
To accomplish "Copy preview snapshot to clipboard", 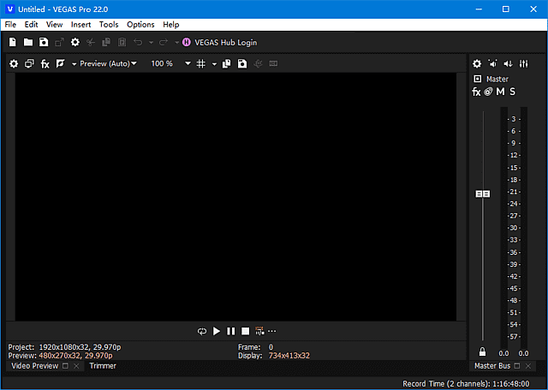I will pyautogui.click(x=226, y=64).
